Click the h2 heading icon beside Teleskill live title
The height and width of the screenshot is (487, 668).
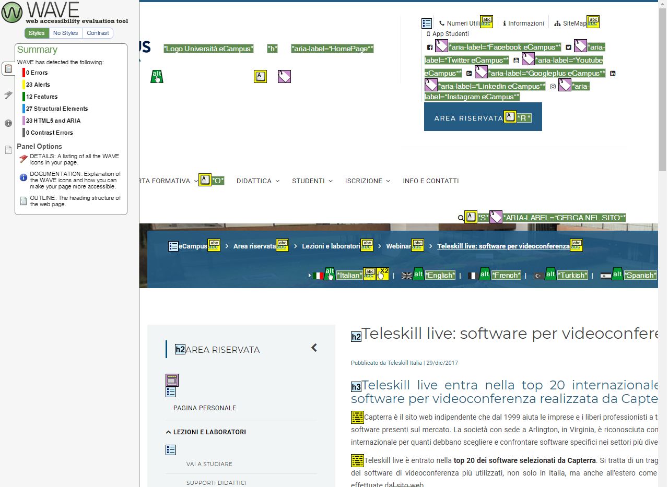point(356,337)
